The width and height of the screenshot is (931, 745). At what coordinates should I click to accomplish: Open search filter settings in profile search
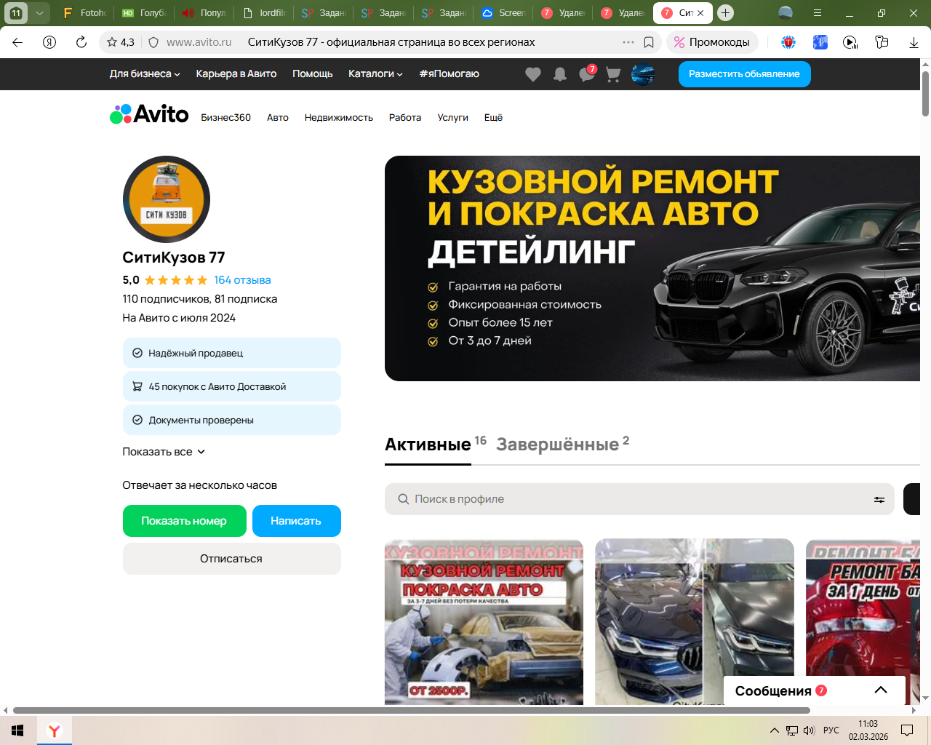tap(879, 499)
